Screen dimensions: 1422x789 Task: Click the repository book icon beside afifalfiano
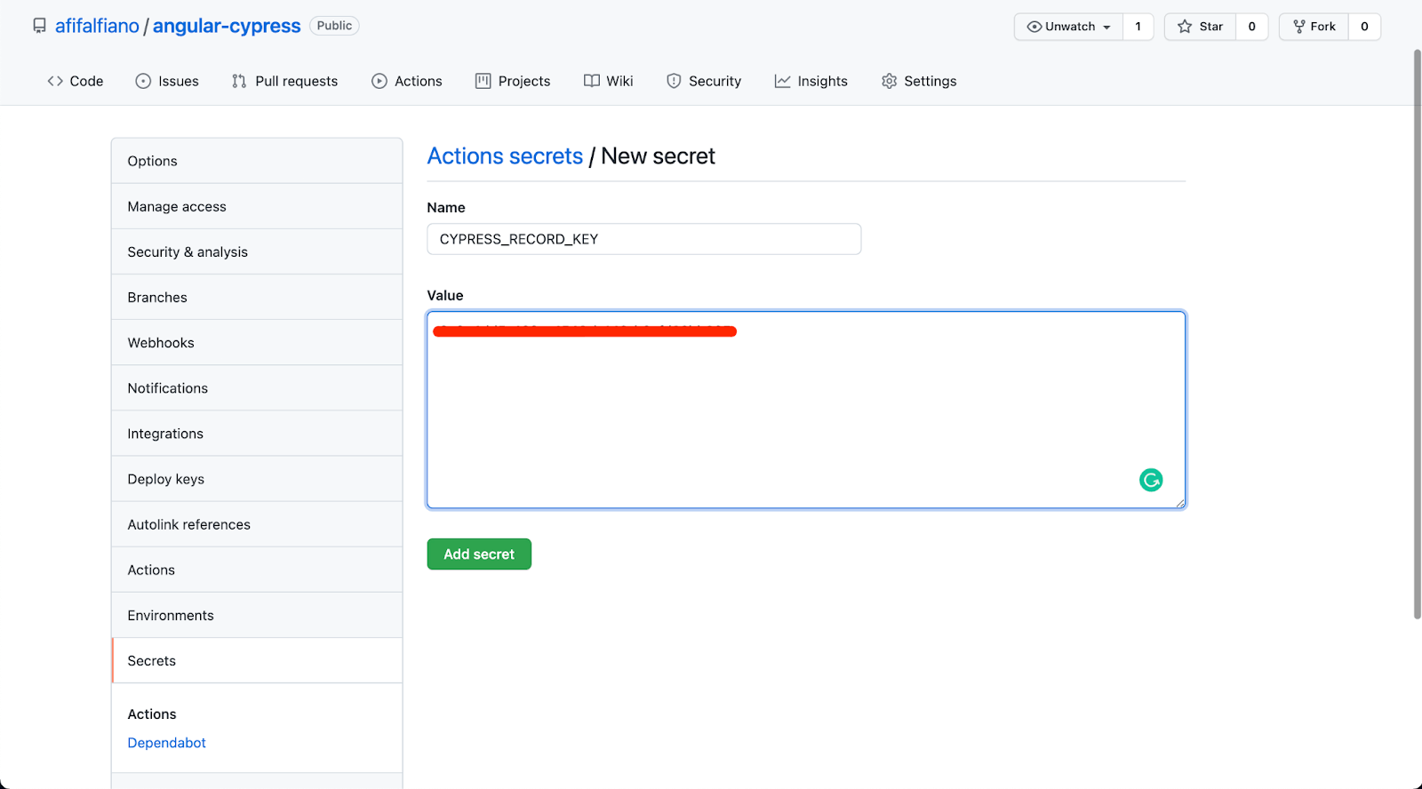pyautogui.click(x=39, y=26)
